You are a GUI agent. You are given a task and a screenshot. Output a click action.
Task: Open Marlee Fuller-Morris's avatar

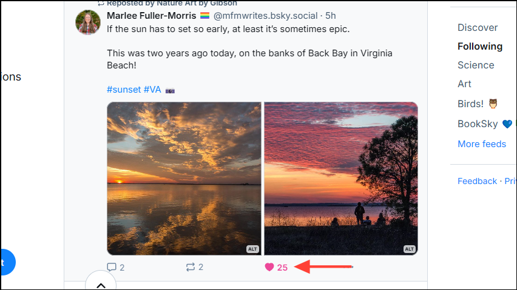point(88,22)
